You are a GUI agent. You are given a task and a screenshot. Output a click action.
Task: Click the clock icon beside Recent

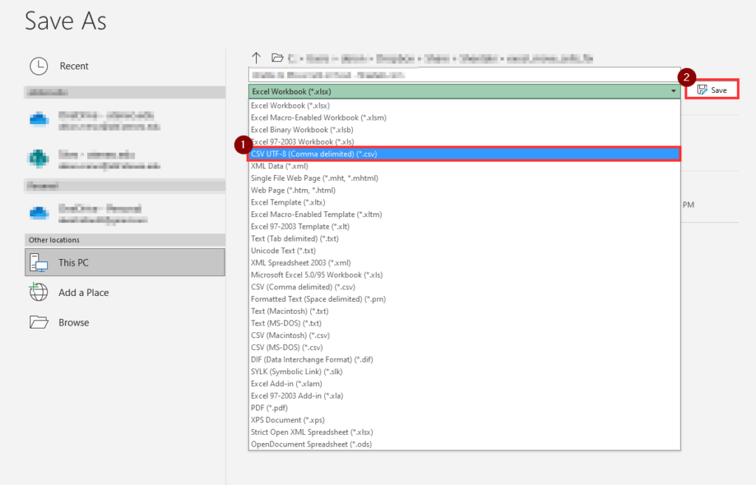[x=41, y=66]
